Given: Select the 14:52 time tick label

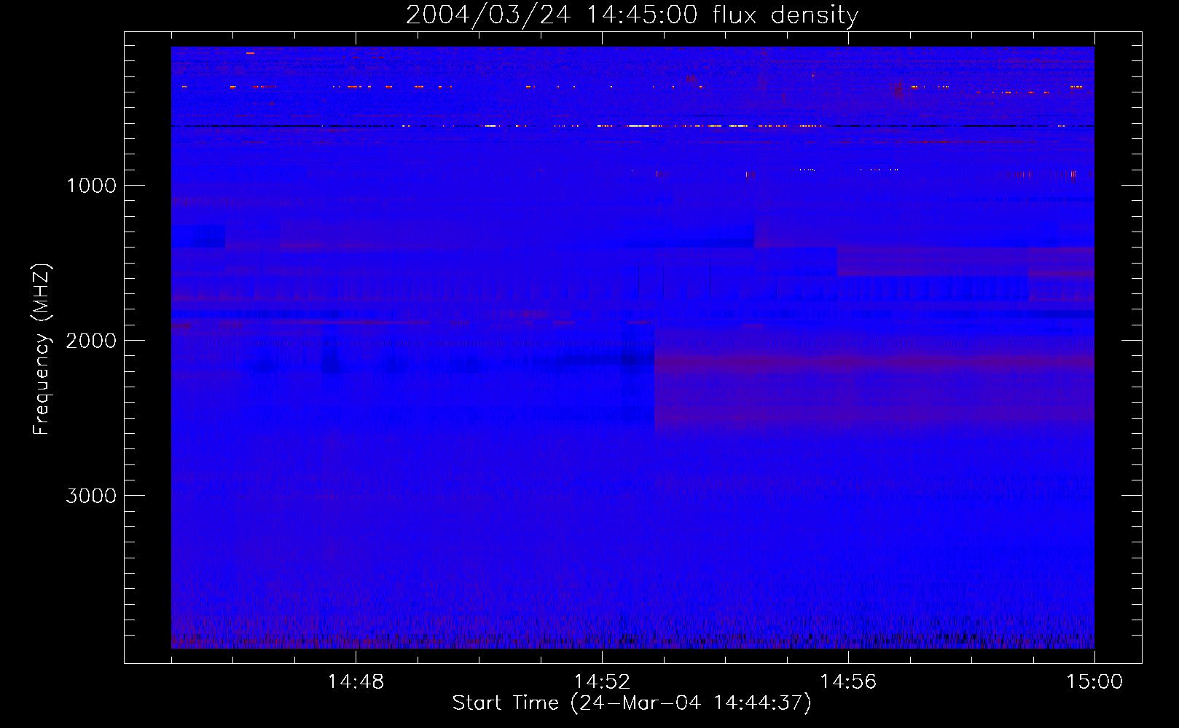Looking at the screenshot, I should point(602,682).
